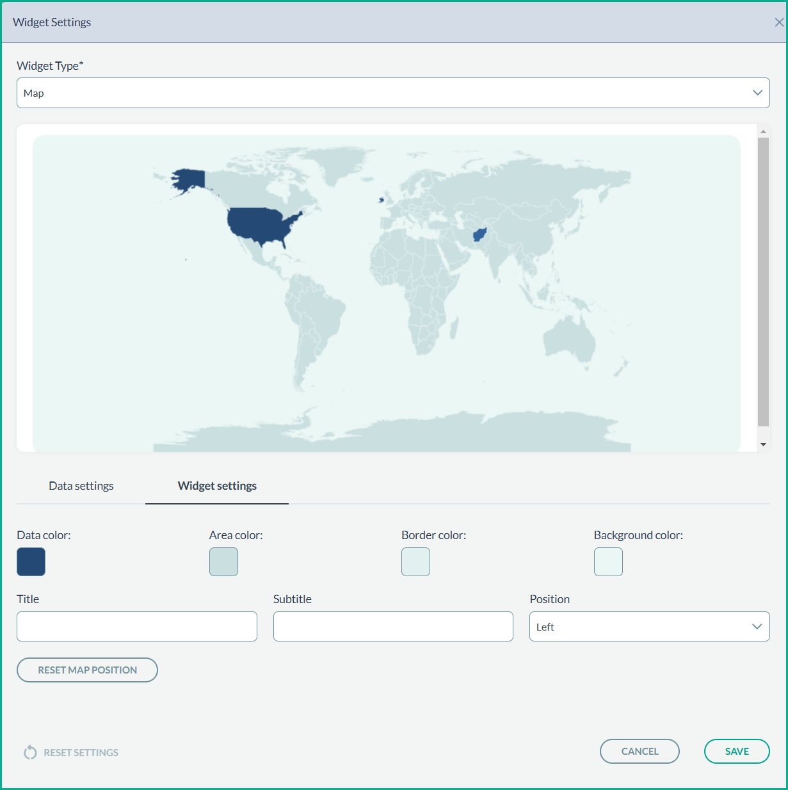The height and width of the screenshot is (790, 788).
Task: Open the Widget Type dropdown
Action: click(392, 93)
